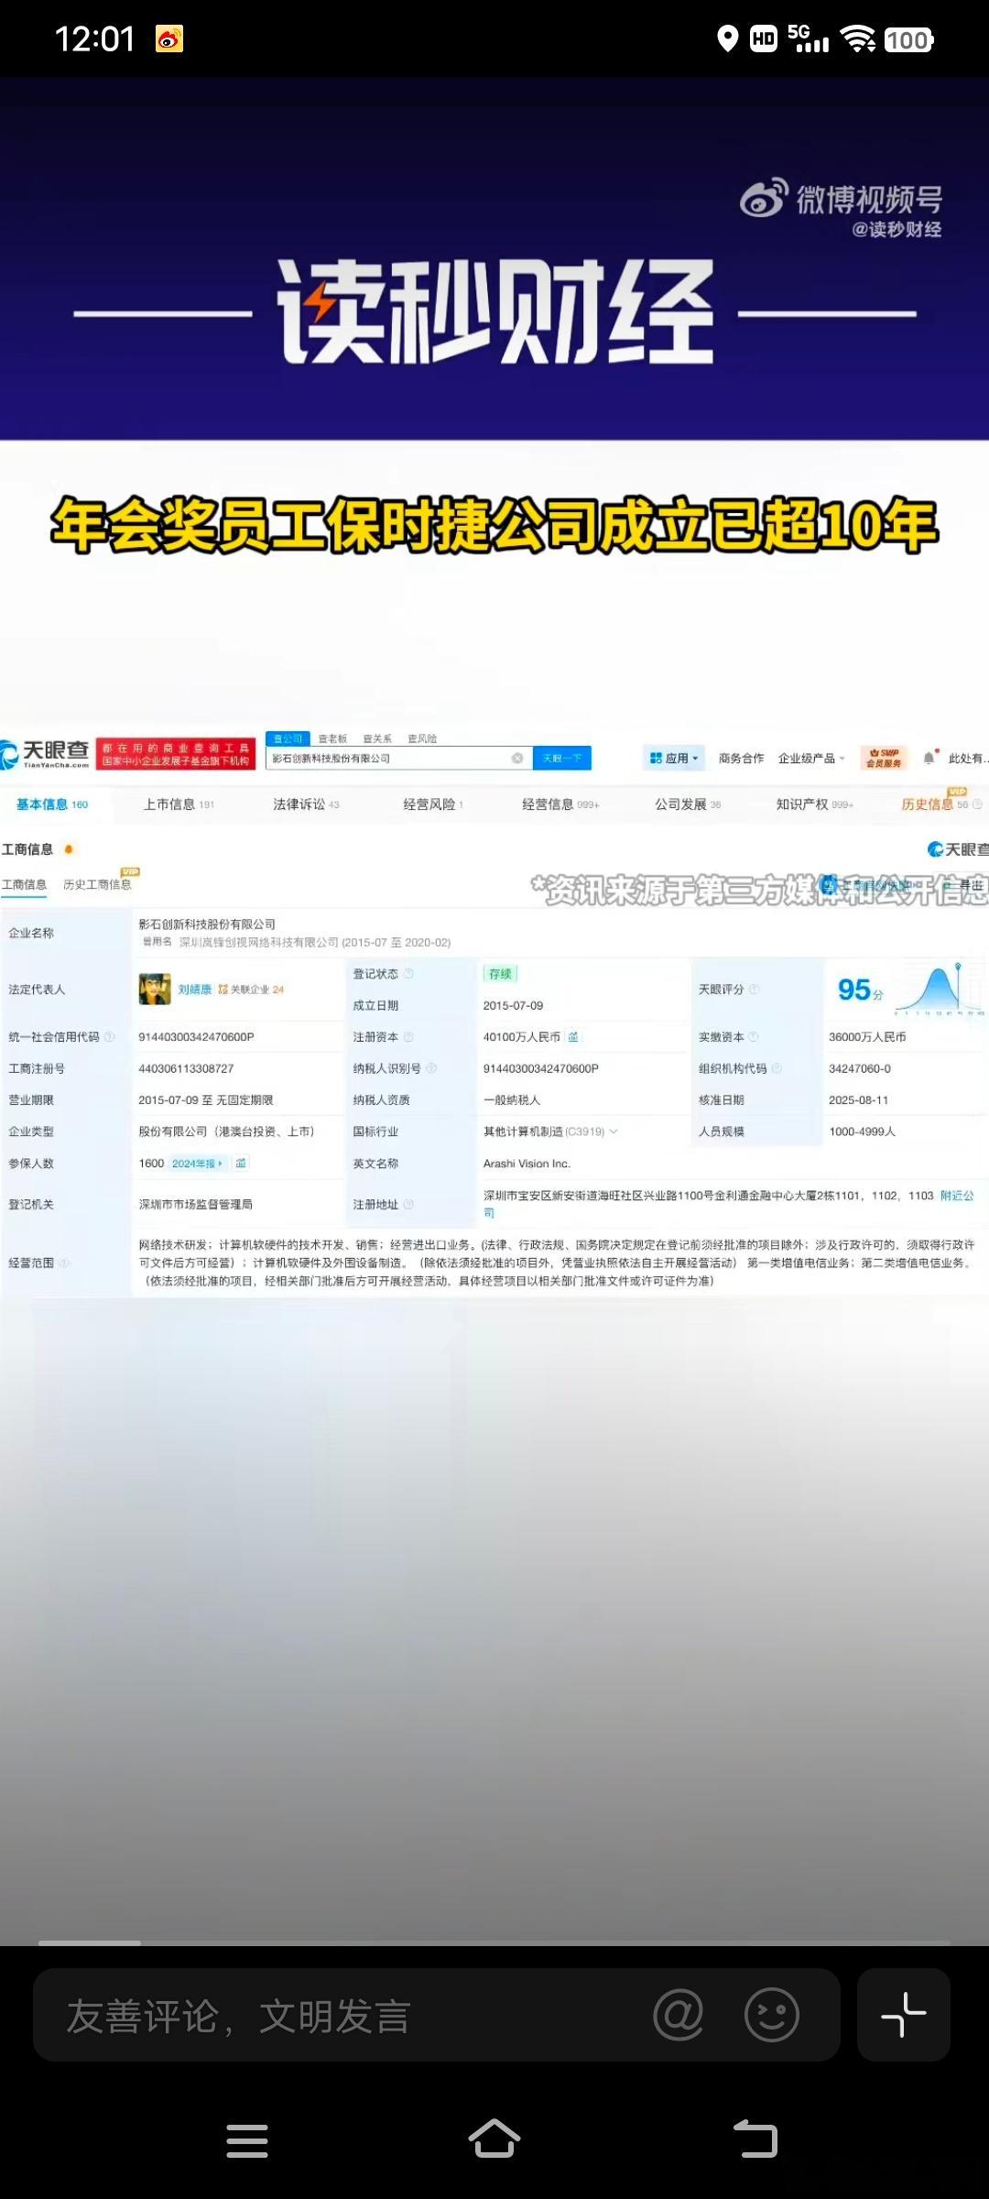
Task: Click the 天眼一下 search button
Action: tap(562, 758)
